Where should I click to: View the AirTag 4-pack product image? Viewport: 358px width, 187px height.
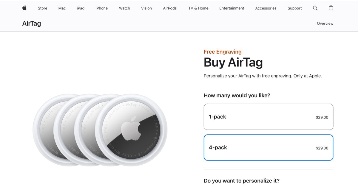[x=98, y=128]
